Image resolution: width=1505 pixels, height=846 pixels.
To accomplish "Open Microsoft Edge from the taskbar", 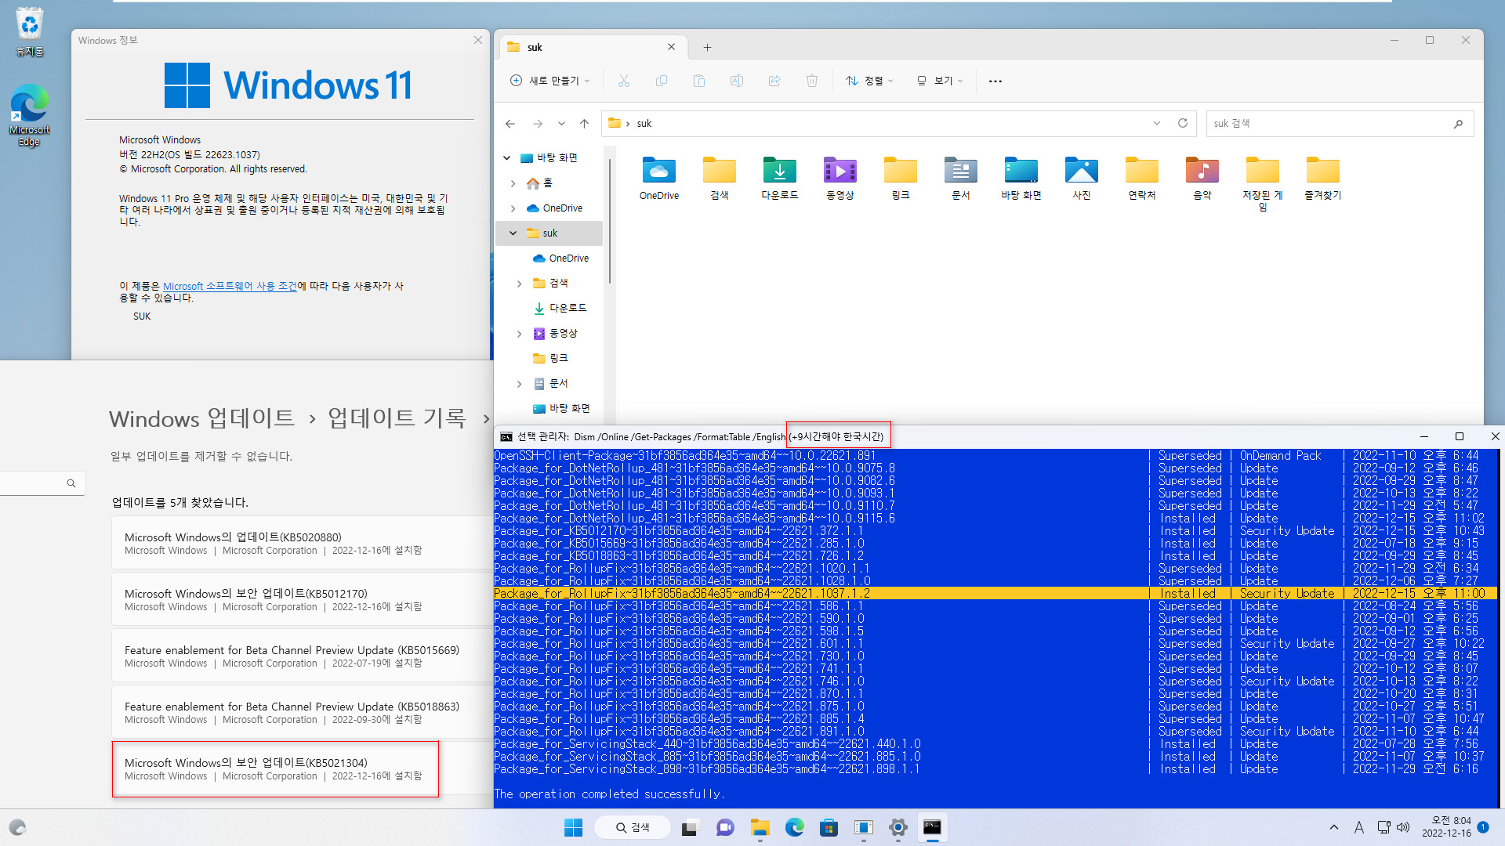I will (795, 827).
